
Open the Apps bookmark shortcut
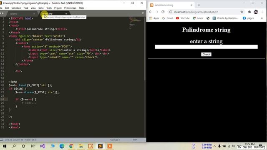pos(154,18)
